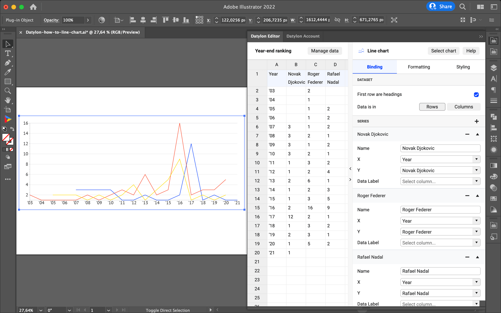Select the Type tool
The image size is (501, 313).
8,54
